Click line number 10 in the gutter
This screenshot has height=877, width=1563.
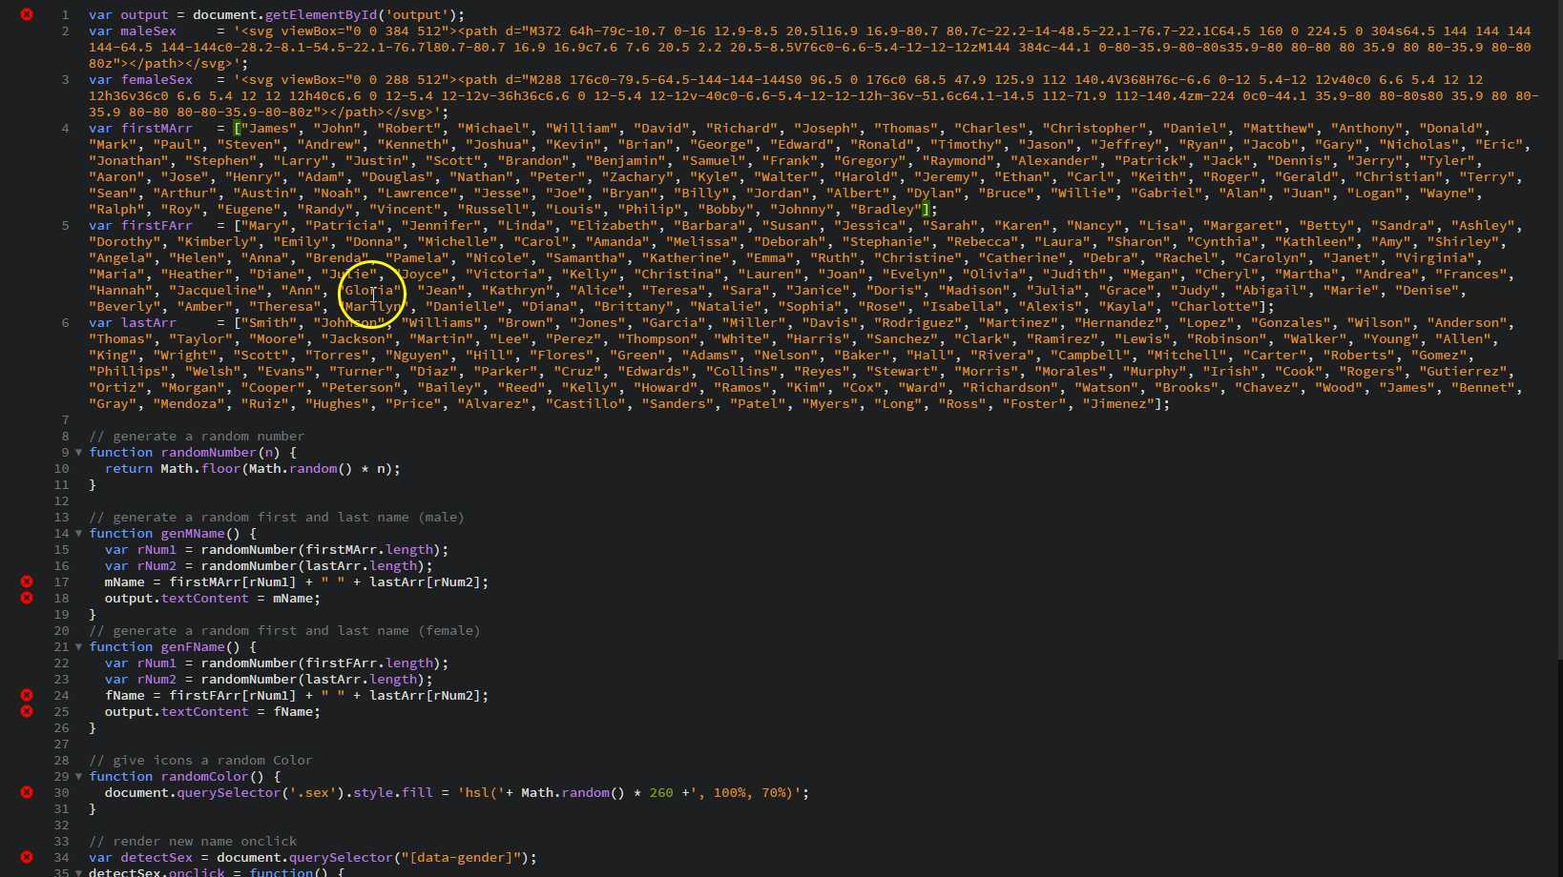(x=62, y=469)
